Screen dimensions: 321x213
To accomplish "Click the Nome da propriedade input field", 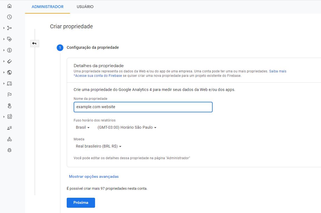I will coord(143,107).
